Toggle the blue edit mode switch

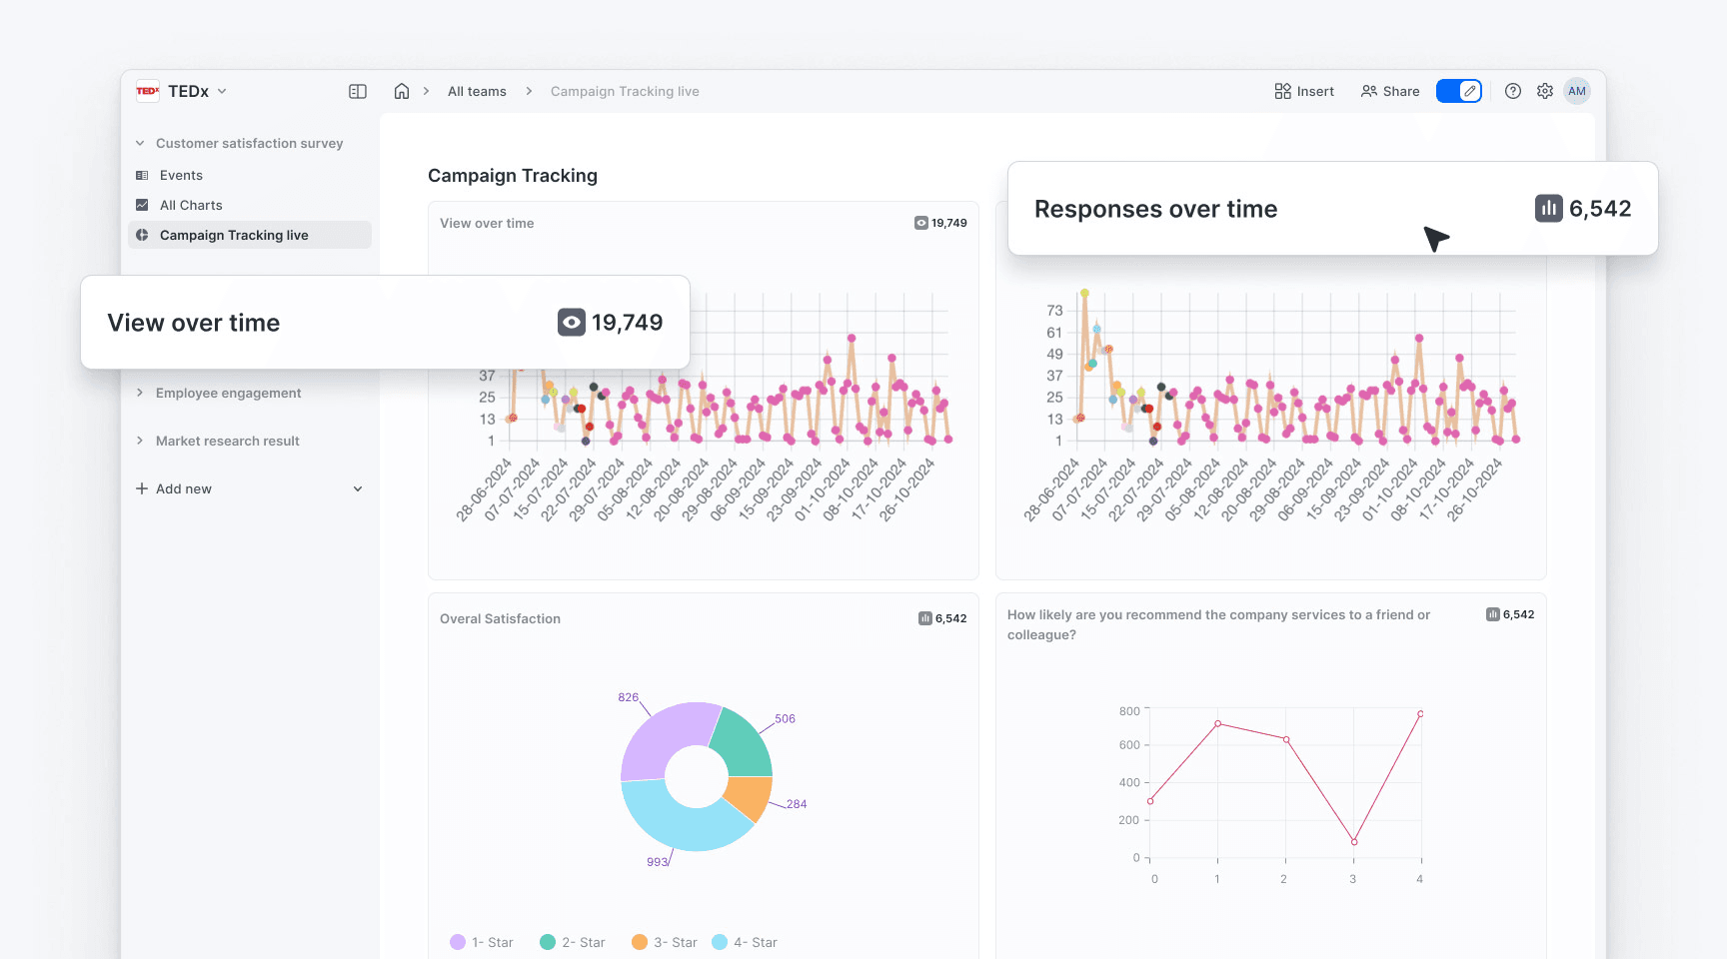[1459, 91]
